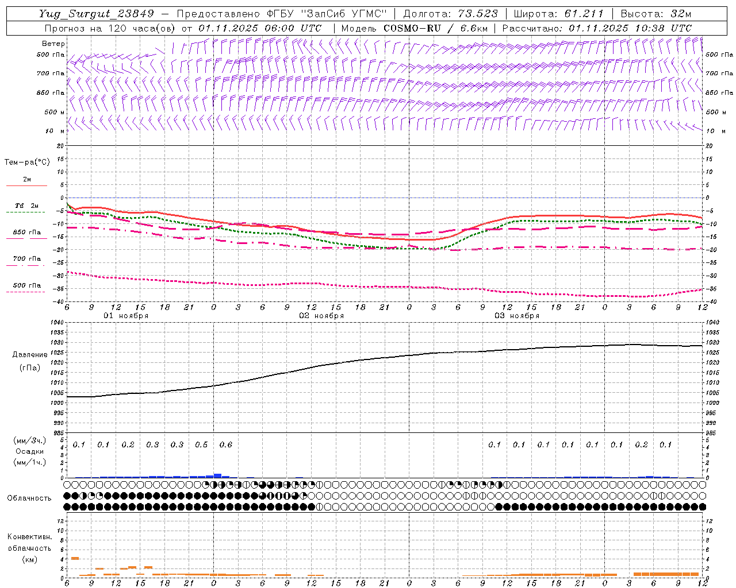Click the (гПа) unit under Давление
This screenshot has height=588, width=736.
[30, 367]
